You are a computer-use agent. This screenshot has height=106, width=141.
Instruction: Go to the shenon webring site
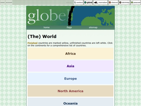click(x=113, y=2)
